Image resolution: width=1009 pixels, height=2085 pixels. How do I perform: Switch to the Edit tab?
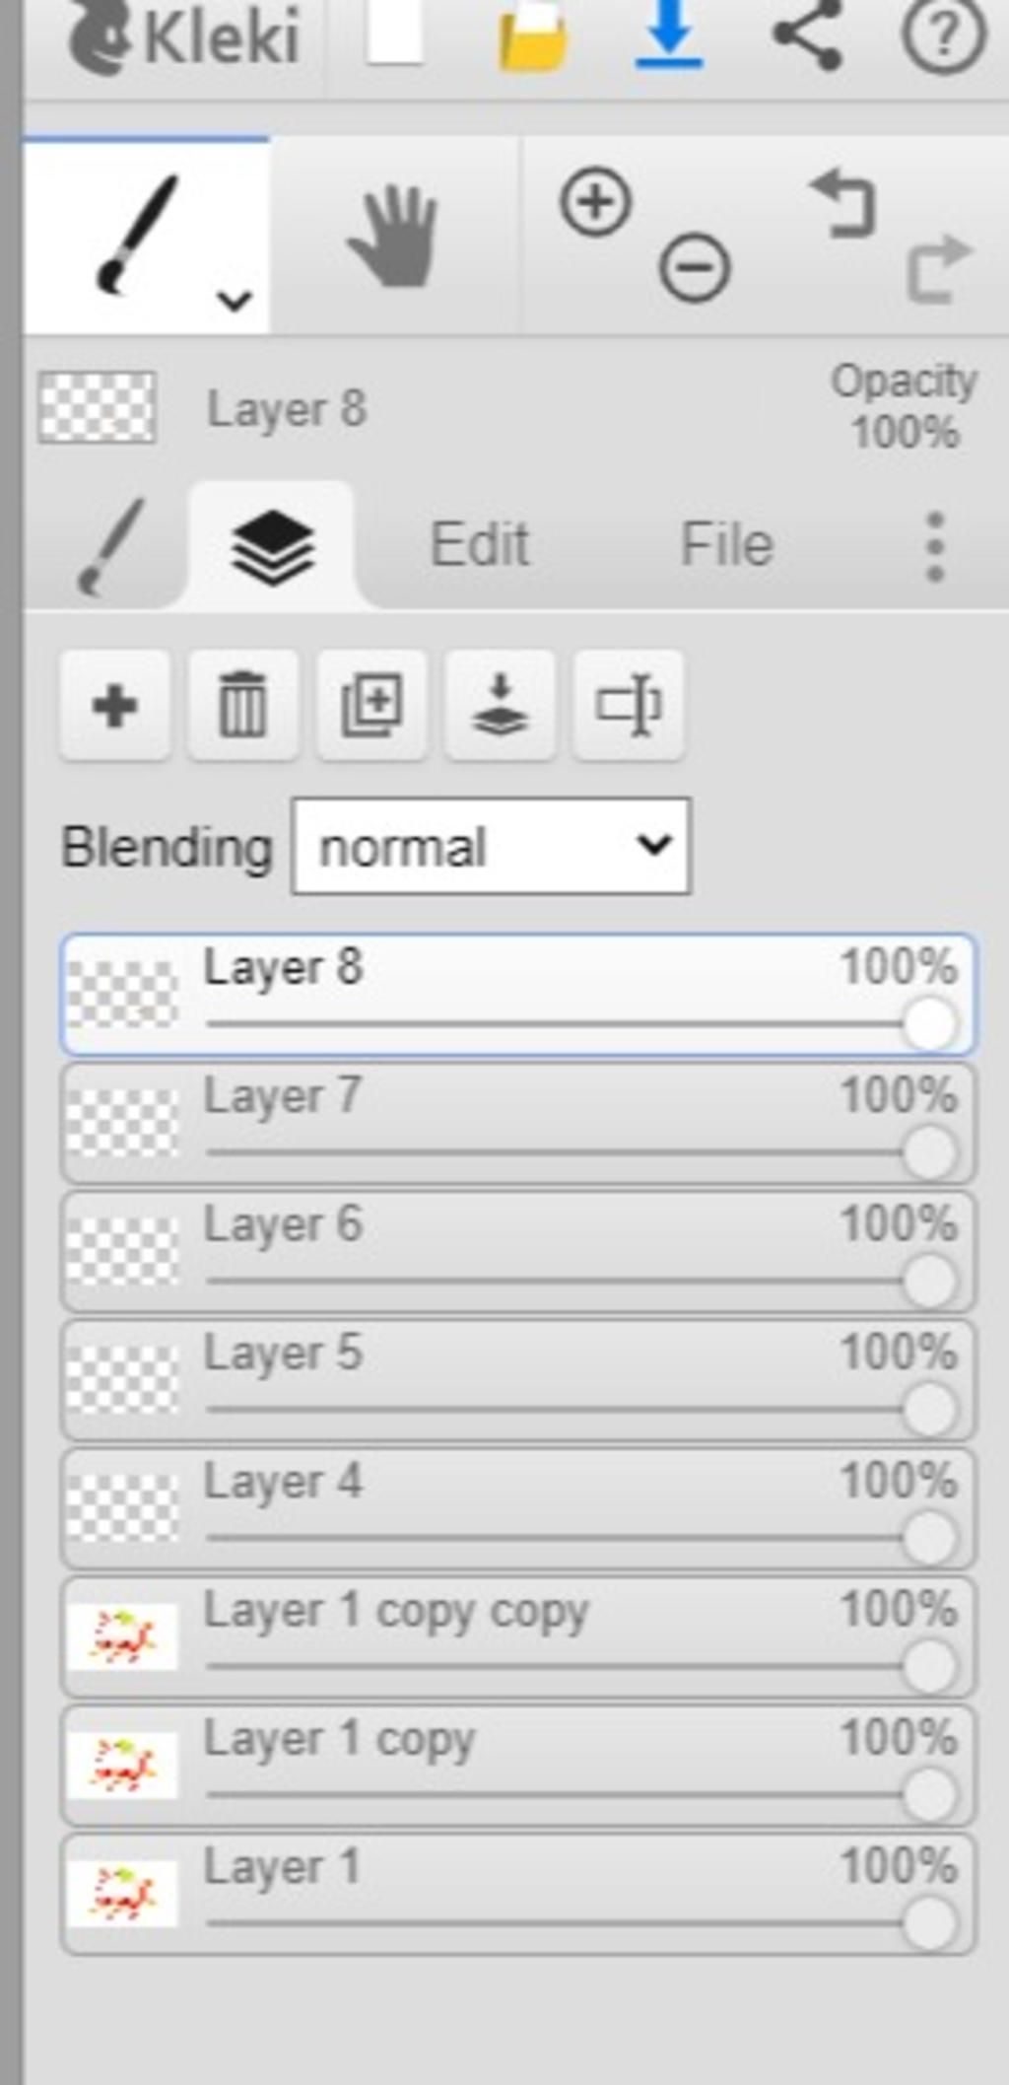coord(480,544)
